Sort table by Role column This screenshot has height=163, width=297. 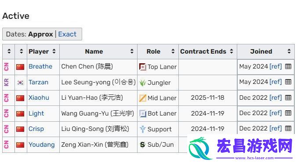158,51
